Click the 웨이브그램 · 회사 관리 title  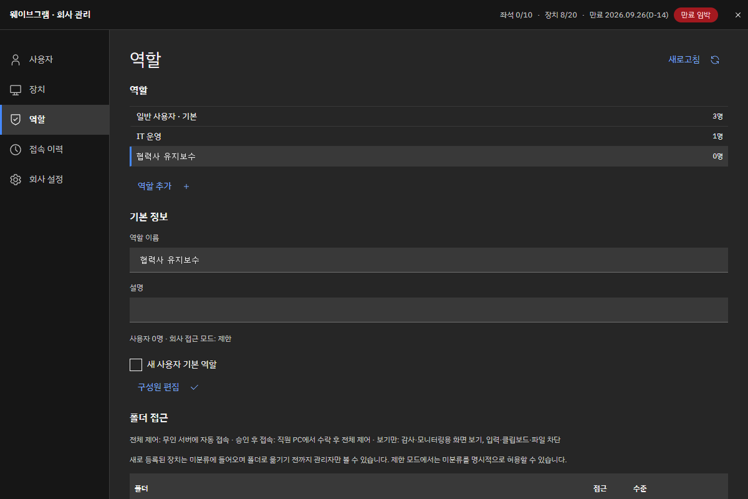coord(50,14)
